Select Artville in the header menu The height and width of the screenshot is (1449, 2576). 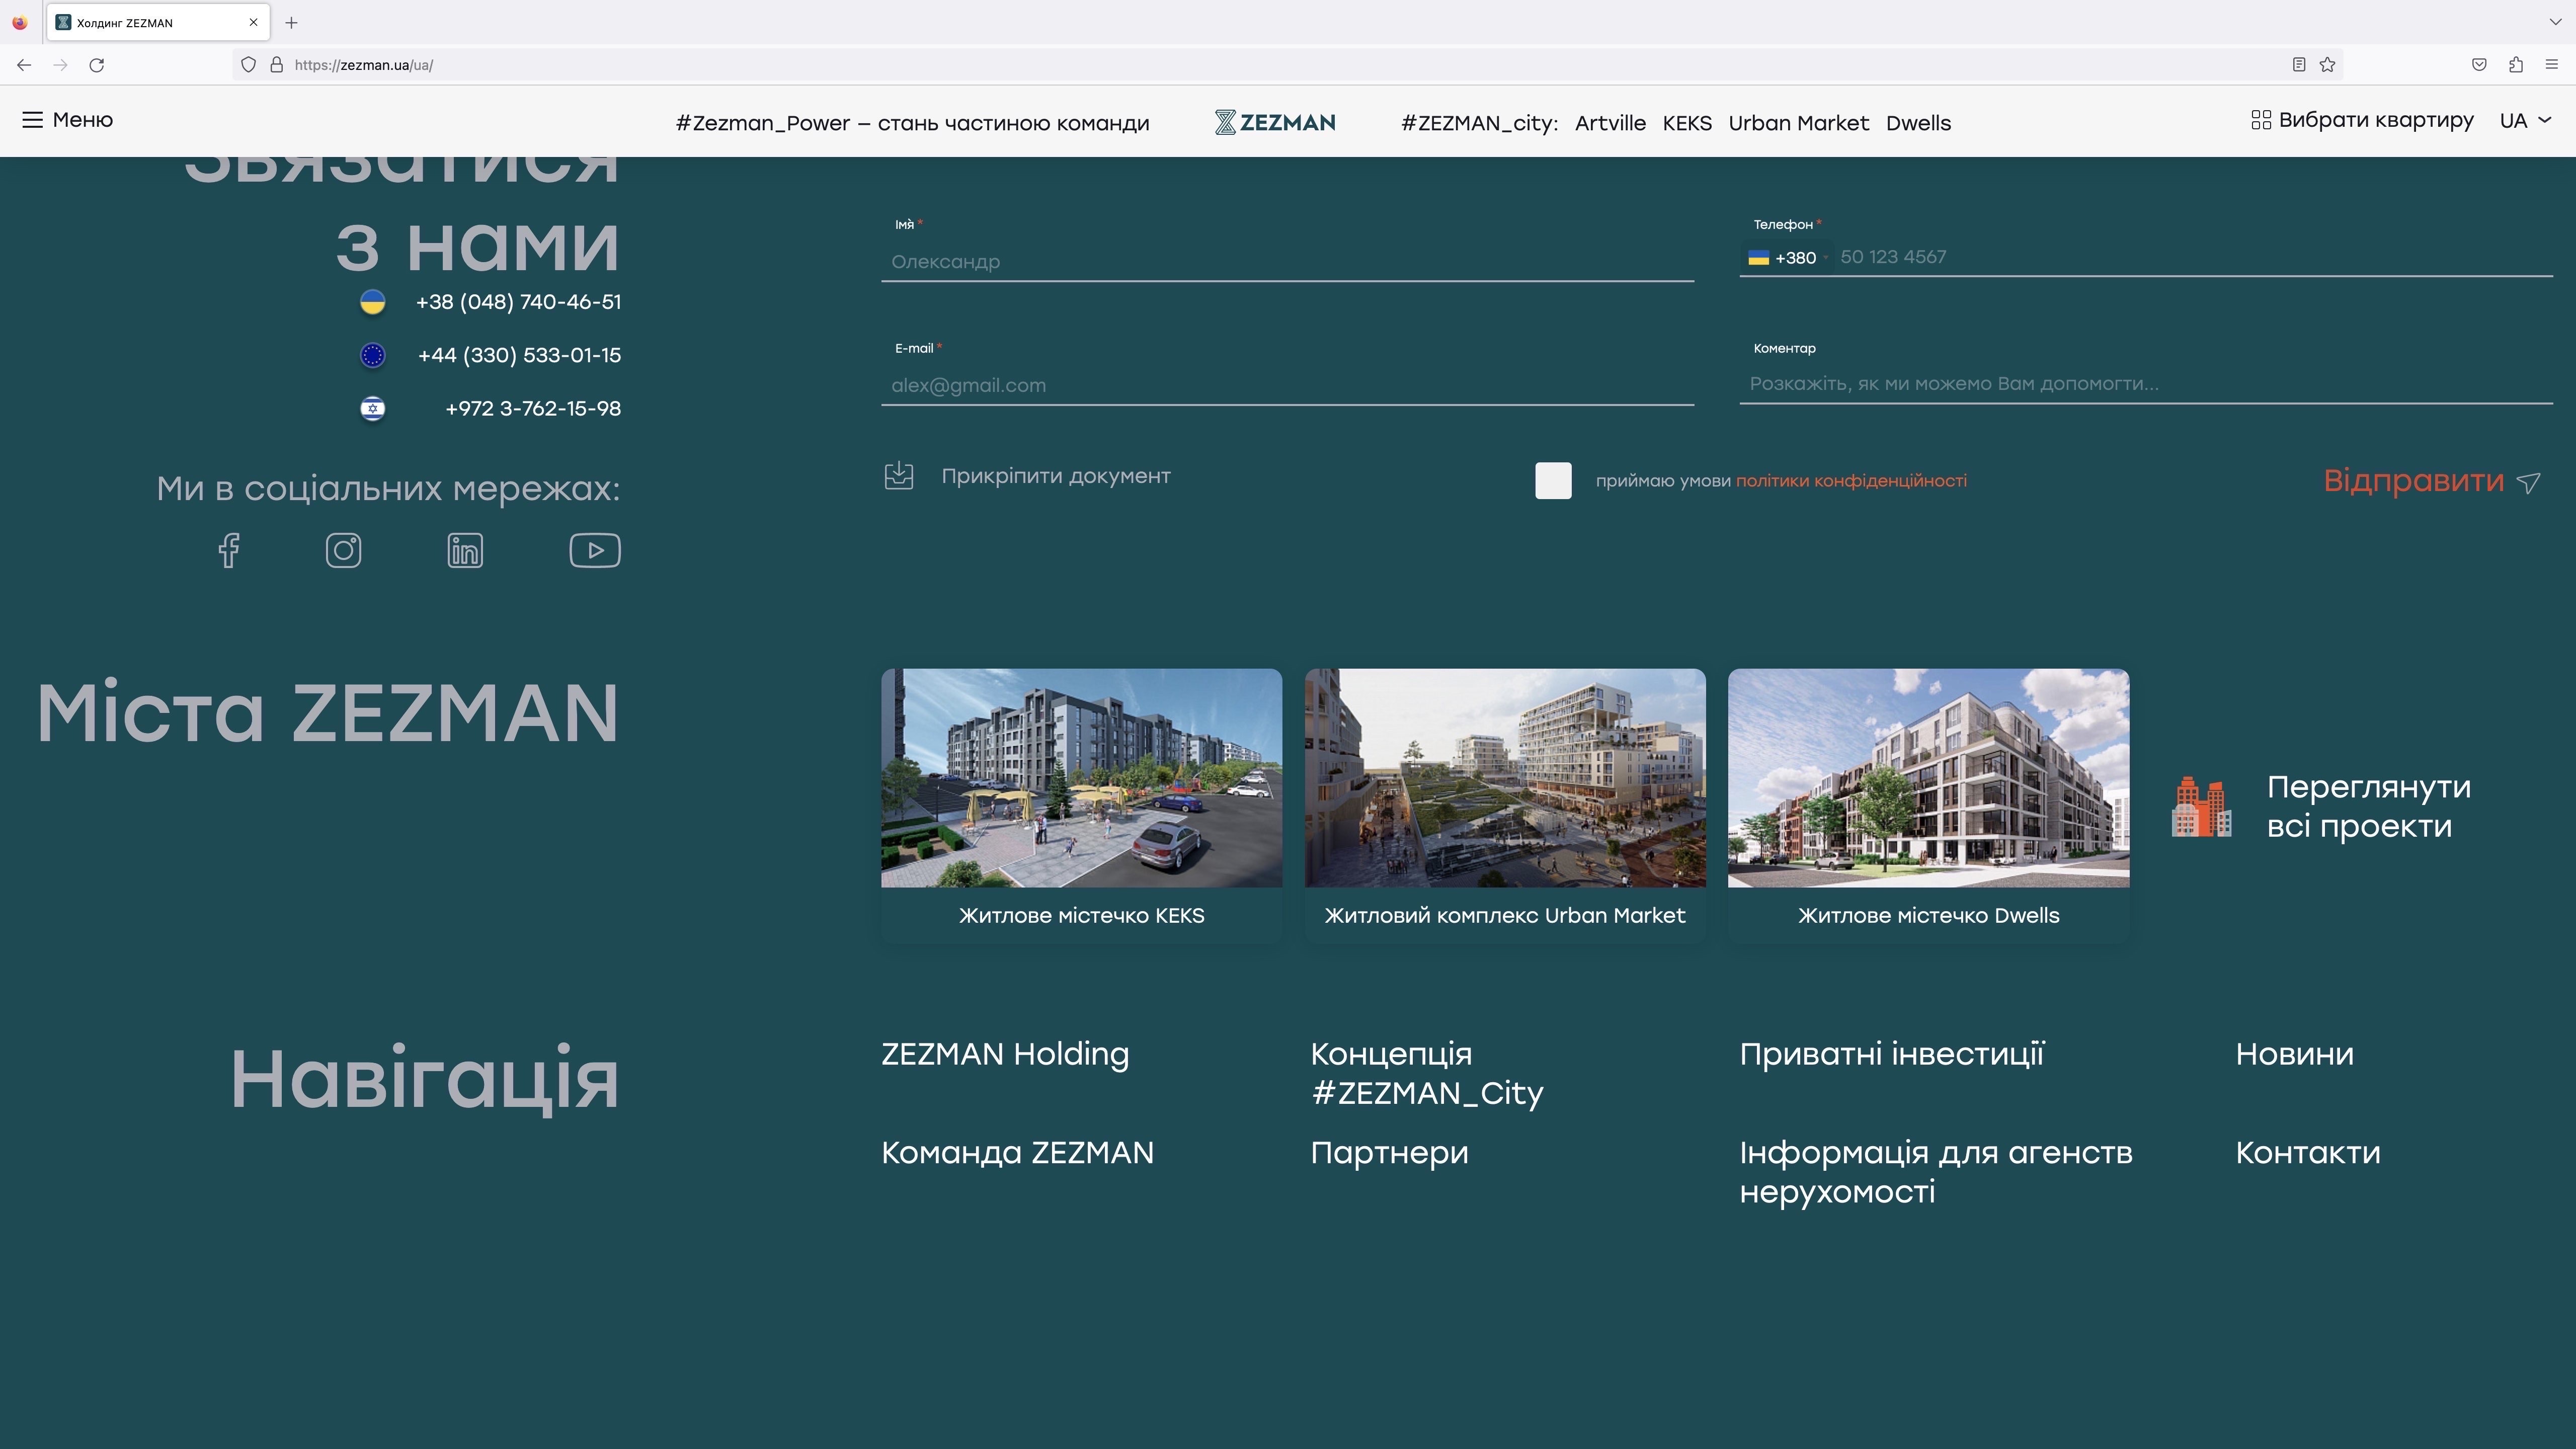pyautogui.click(x=1610, y=123)
